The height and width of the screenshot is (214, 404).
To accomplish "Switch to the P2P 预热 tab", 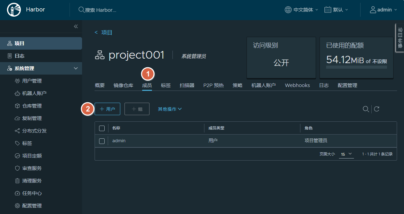I will [213, 85].
